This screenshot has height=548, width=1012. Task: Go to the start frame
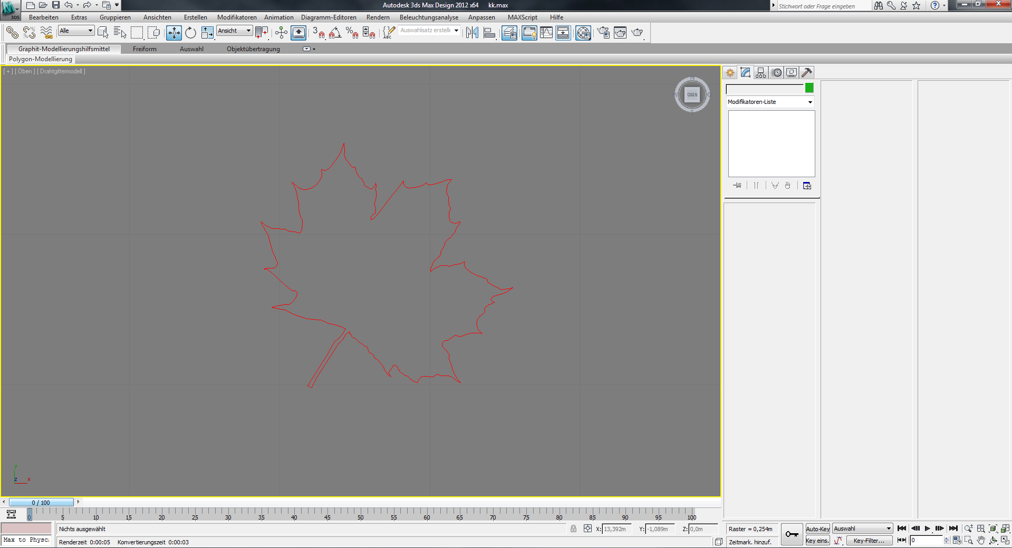(x=902, y=528)
